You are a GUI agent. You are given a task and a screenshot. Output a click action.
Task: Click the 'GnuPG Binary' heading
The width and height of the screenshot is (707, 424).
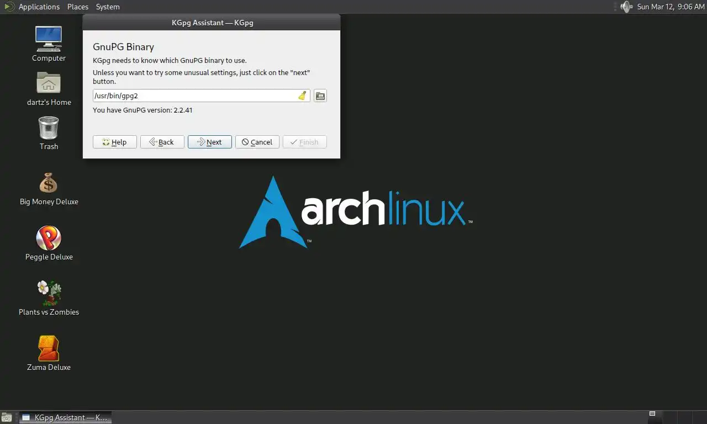(x=123, y=47)
